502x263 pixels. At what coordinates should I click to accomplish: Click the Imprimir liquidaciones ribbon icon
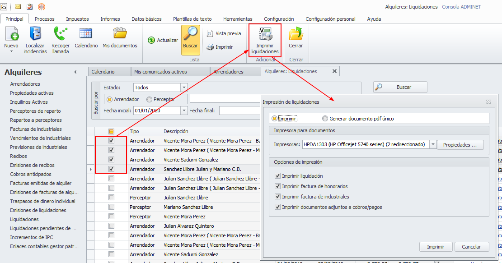(x=265, y=35)
